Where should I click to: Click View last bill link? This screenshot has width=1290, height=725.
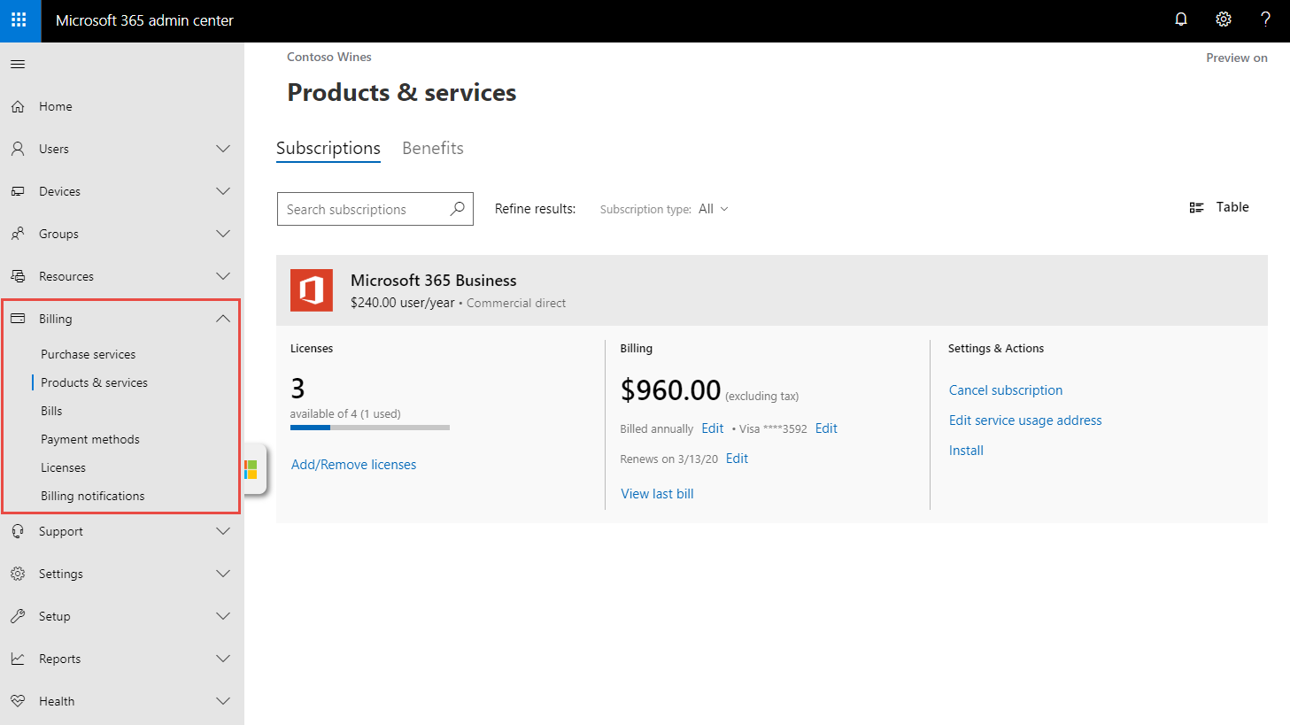tap(657, 494)
